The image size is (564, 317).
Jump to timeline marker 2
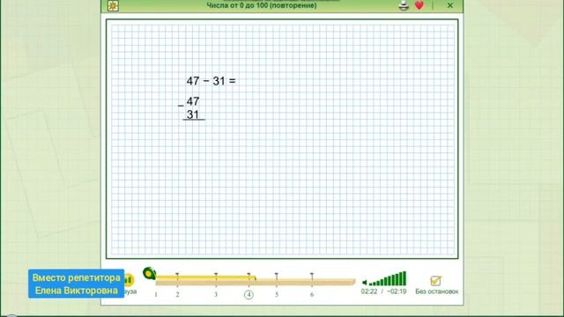pyautogui.click(x=177, y=294)
